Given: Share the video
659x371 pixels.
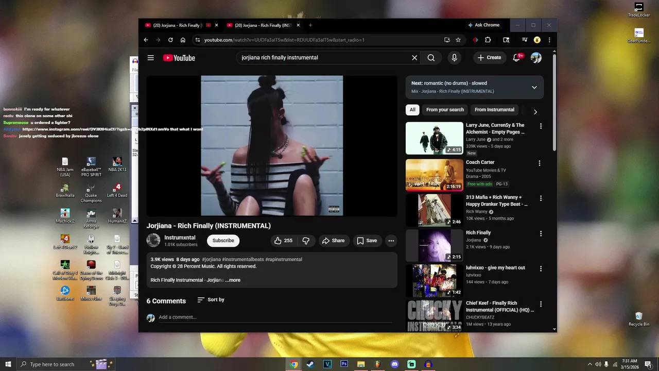Looking at the screenshot, I should 333,241.
